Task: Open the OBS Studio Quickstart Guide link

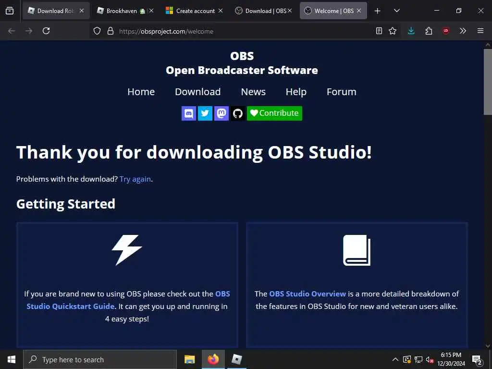Action: pos(128,300)
